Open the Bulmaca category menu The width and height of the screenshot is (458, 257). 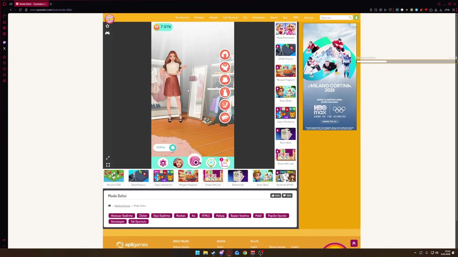coord(199,17)
